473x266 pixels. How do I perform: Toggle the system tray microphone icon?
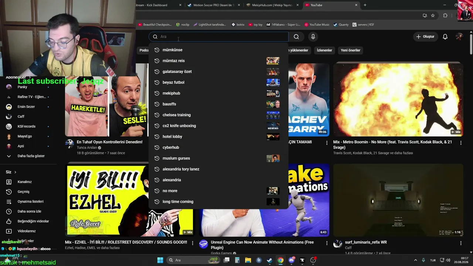click(423, 260)
